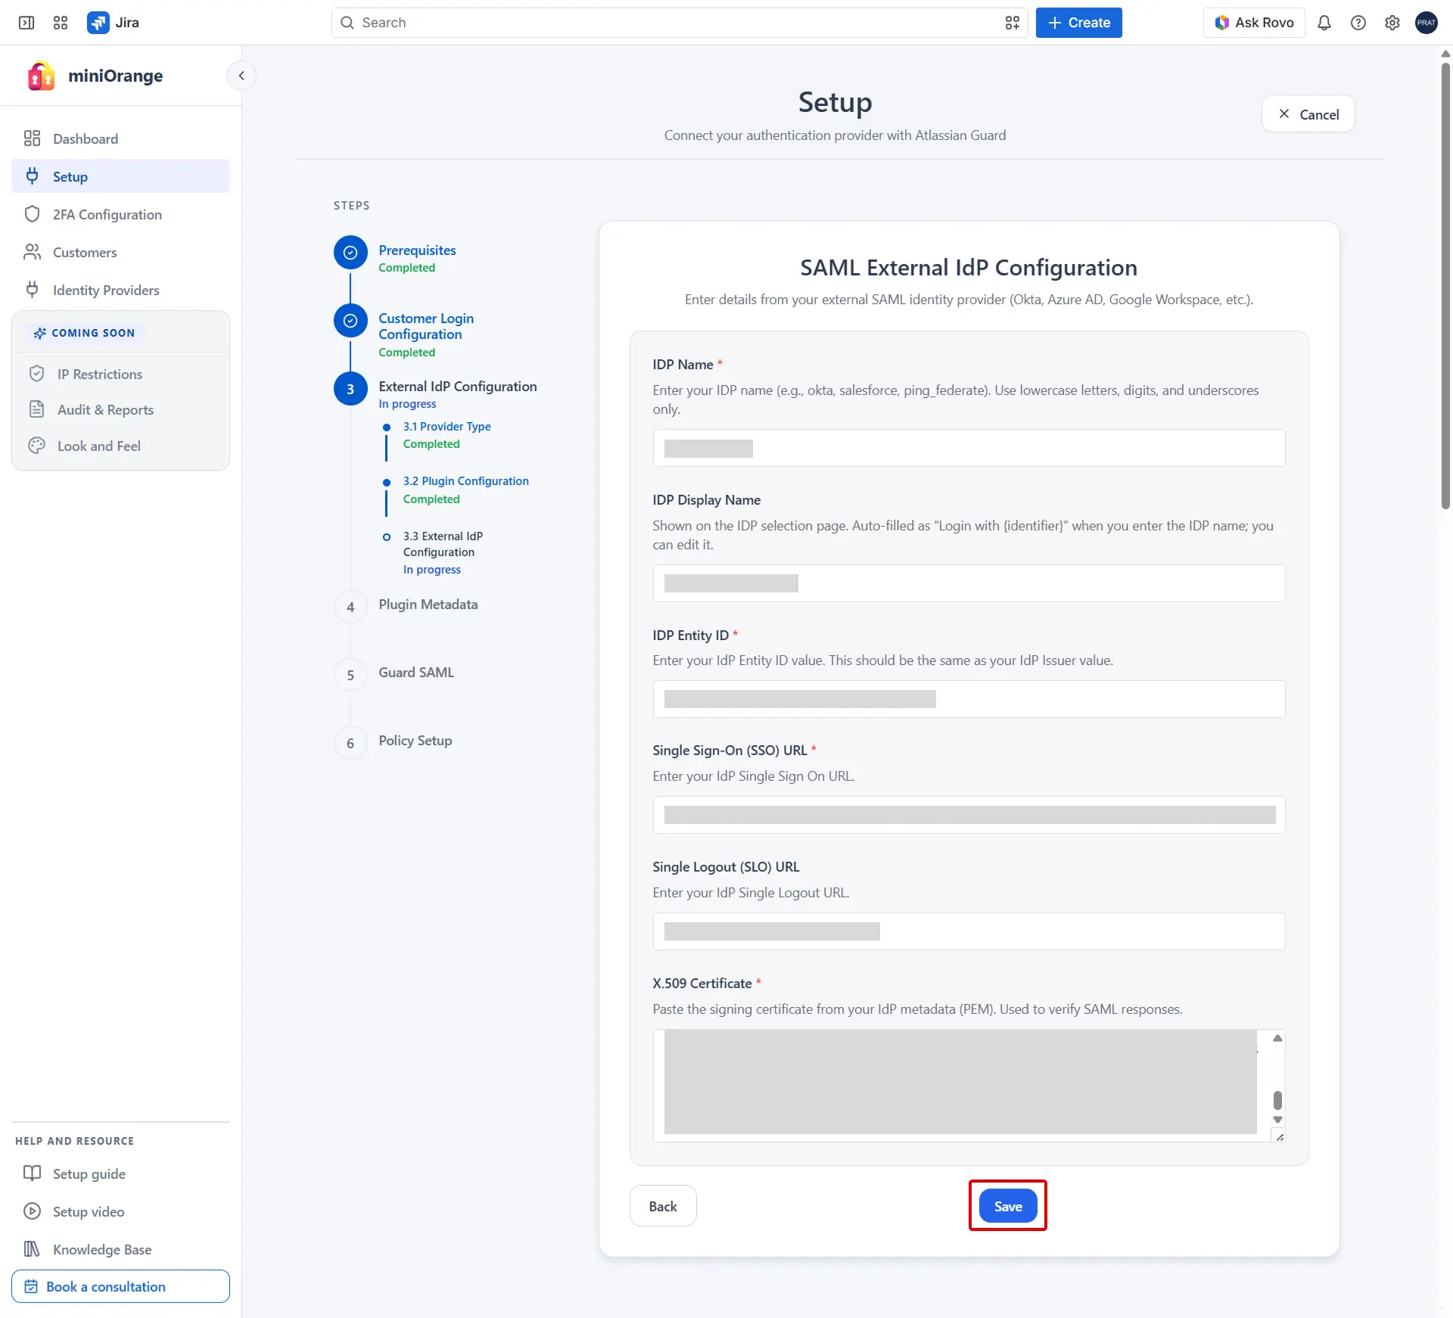Viewport: 1453px width, 1318px height.
Task: Click the Customers people icon
Action: [x=32, y=252]
